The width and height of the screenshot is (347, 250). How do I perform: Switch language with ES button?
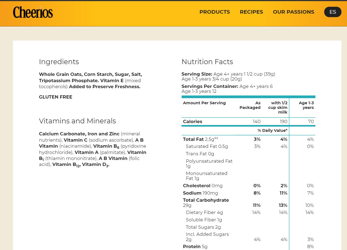333,12
